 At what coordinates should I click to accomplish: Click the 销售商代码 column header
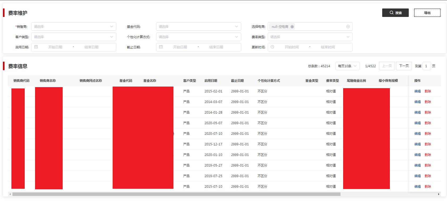(x=22, y=81)
